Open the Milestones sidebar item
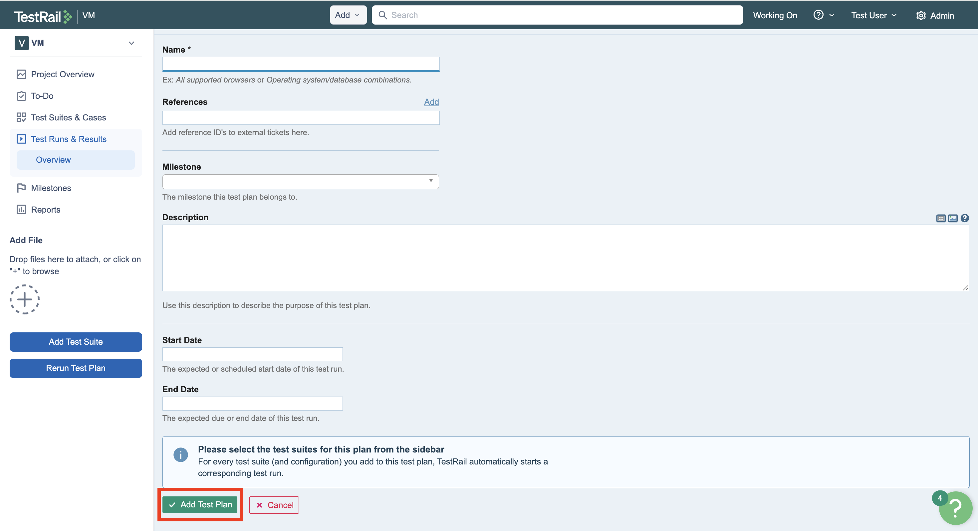The height and width of the screenshot is (531, 978). pyautogui.click(x=51, y=188)
